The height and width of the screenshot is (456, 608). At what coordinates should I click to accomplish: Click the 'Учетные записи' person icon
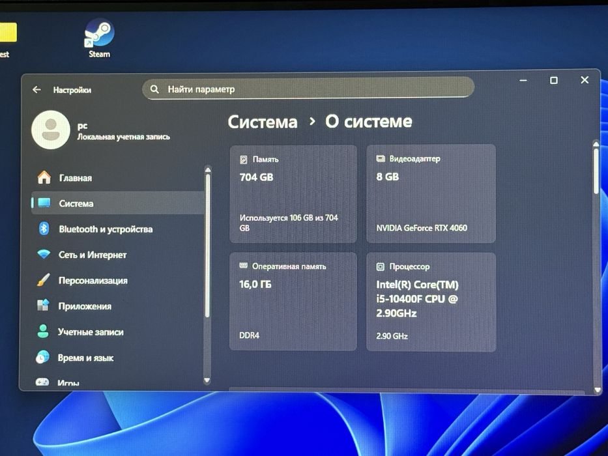(x=42, y=331)
